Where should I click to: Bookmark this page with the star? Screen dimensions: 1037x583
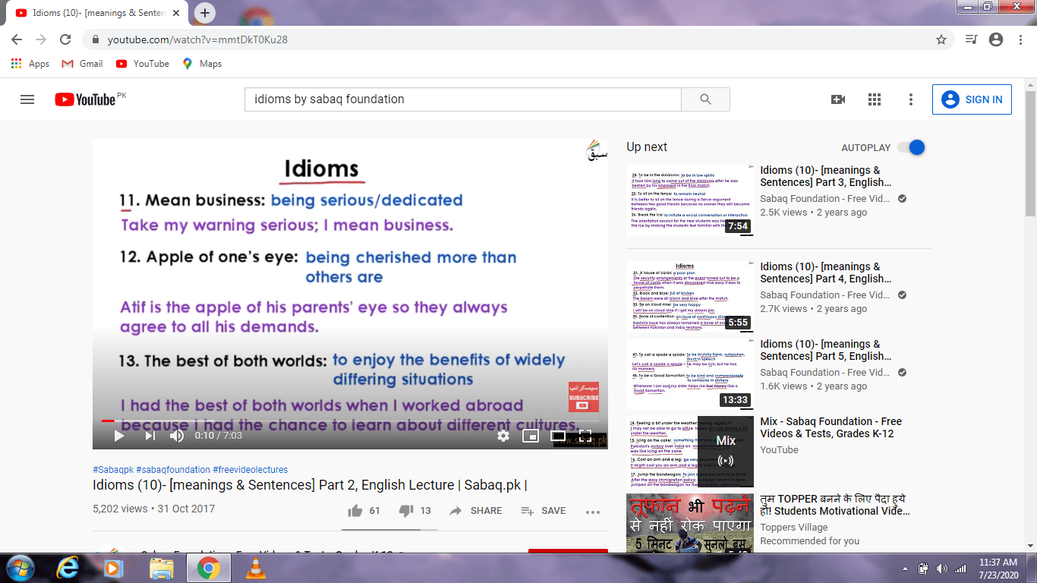point(941,39)
